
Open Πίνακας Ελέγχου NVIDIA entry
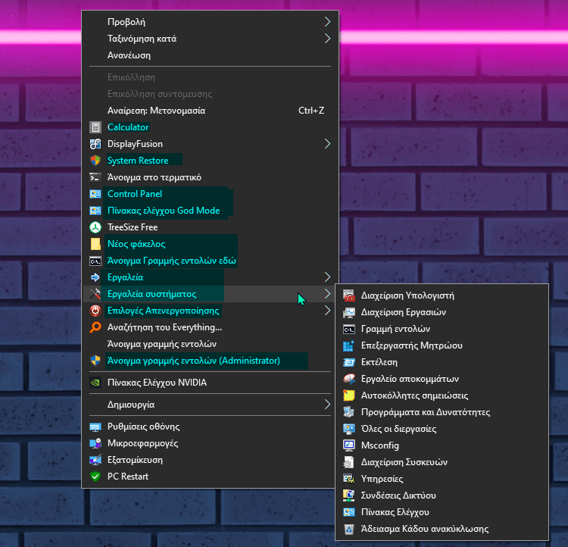(x=210, y=383)
